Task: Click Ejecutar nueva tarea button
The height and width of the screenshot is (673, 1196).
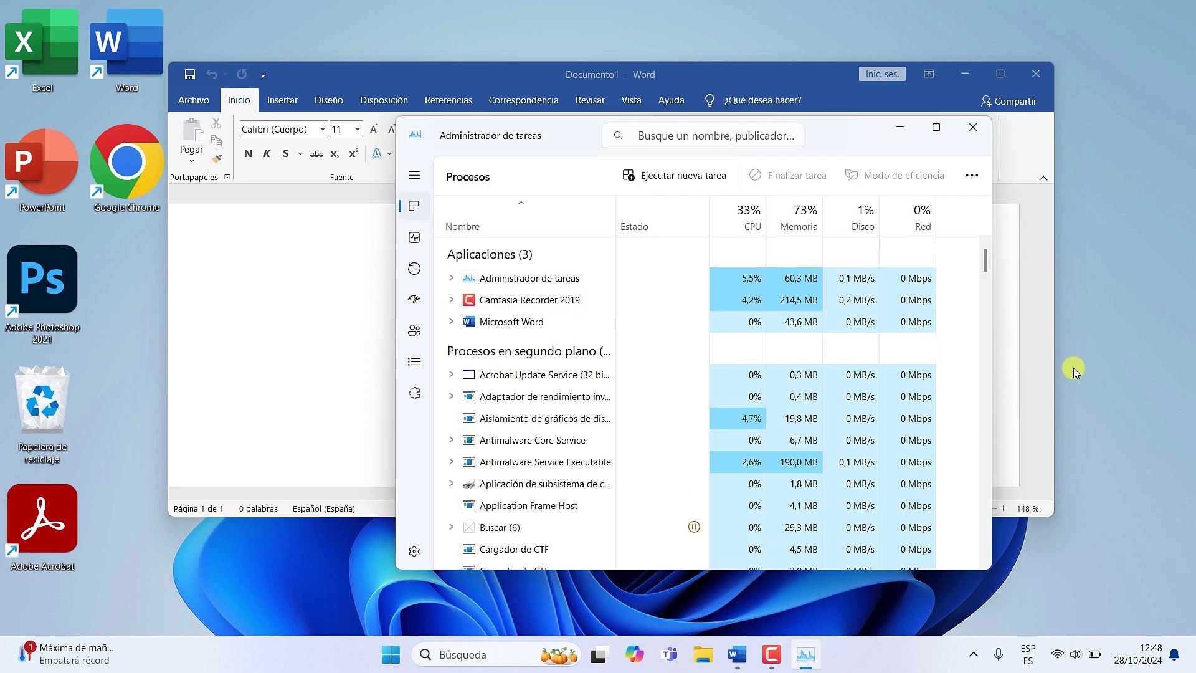Action: pos(675,176)
